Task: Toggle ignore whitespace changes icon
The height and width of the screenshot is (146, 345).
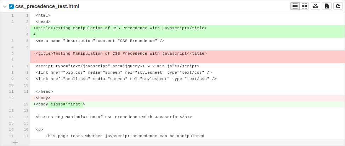Action: pos(315,6)
